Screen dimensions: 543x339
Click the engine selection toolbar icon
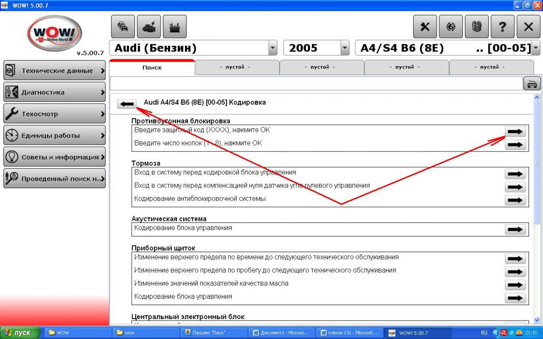click(x=148, y=27)
